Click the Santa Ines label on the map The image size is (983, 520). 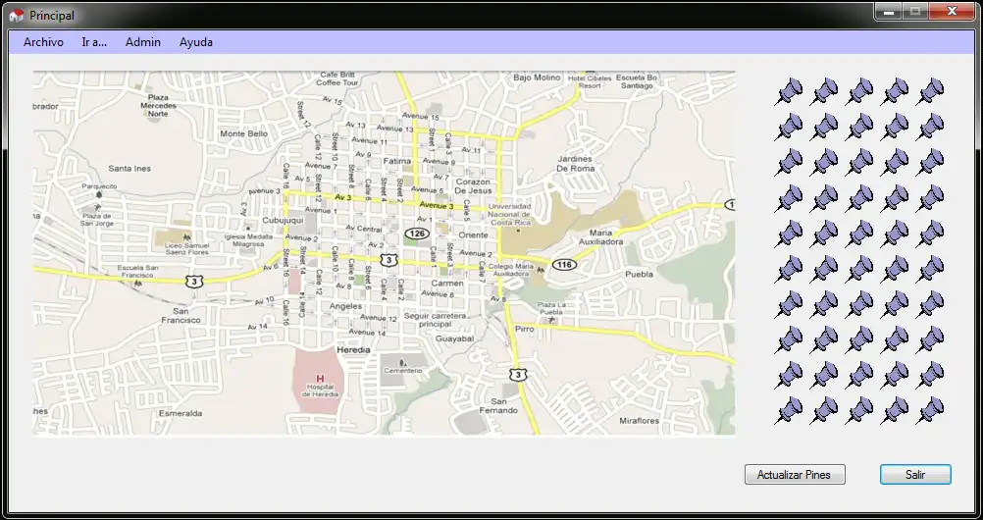129,168
